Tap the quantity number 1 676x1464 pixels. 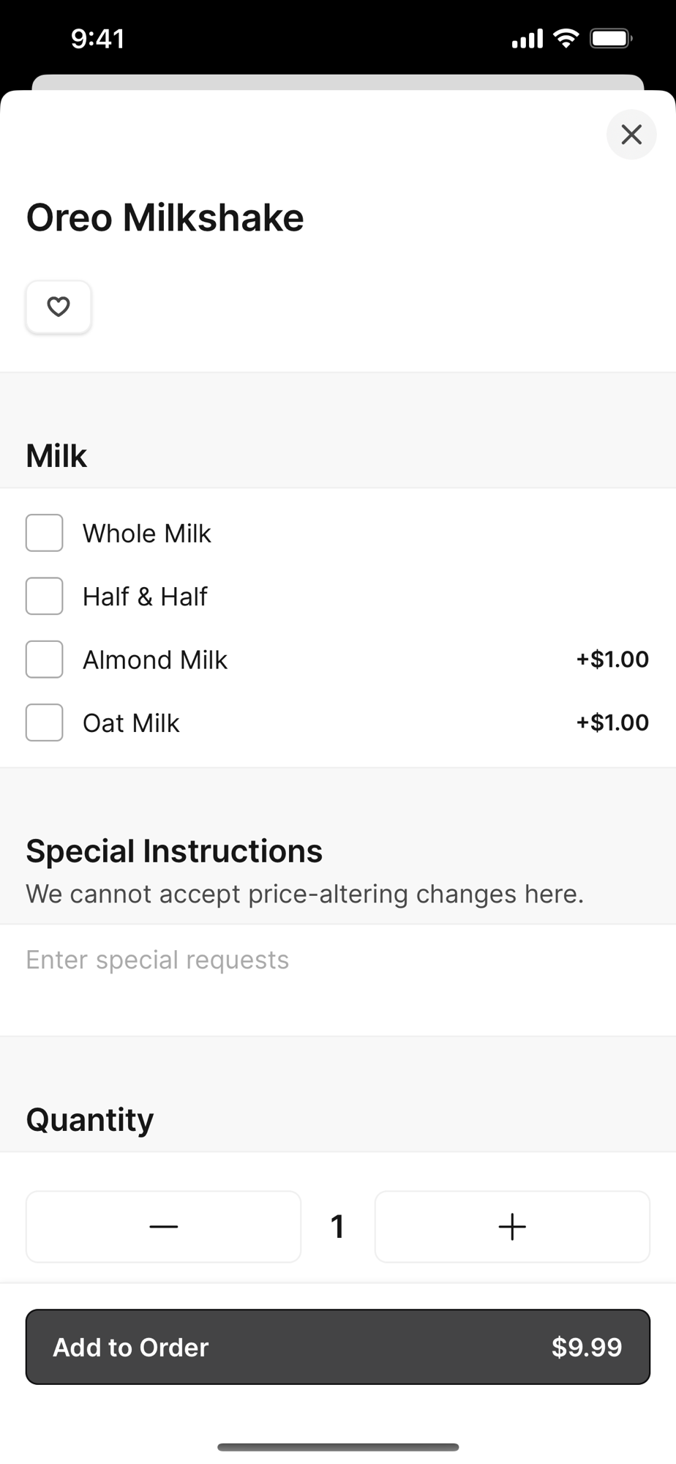coord(337,1227)
